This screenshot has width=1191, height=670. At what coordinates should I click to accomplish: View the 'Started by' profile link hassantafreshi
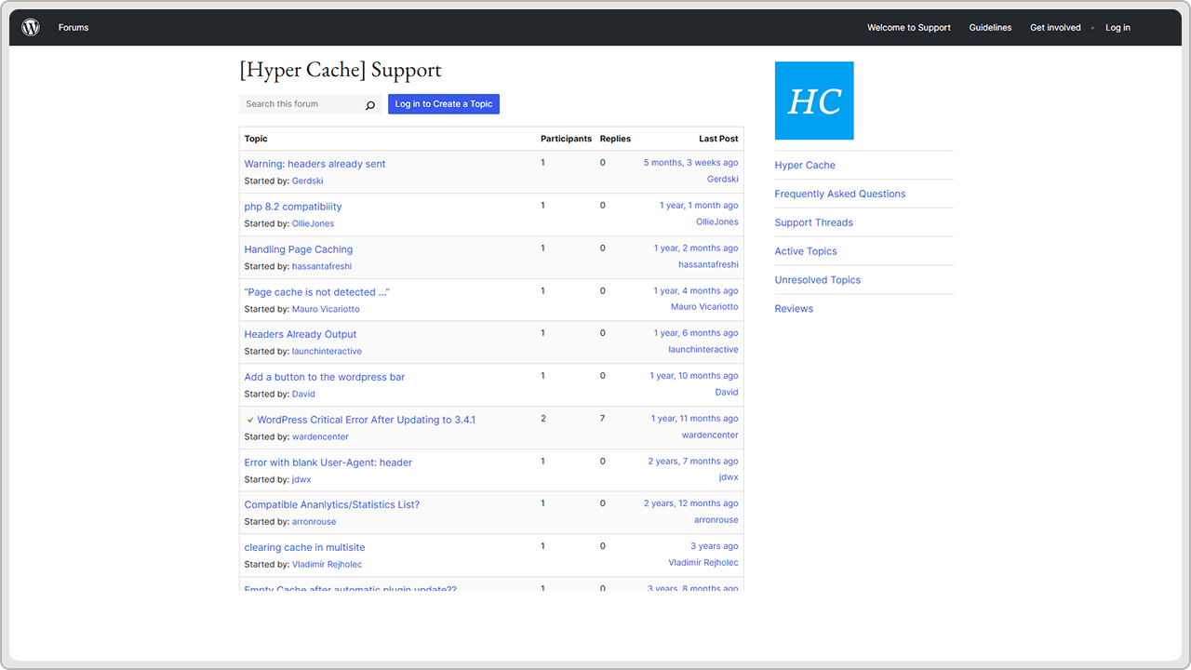[322, 267]
